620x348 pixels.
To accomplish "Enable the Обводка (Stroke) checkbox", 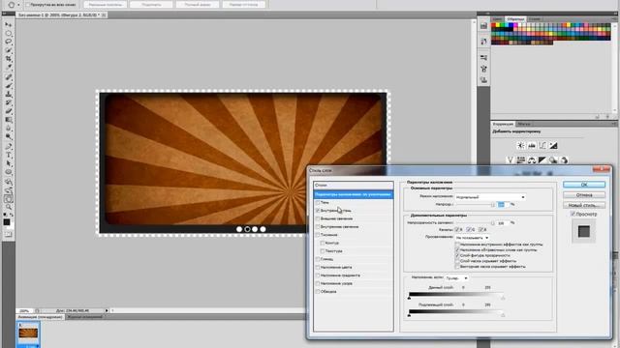I will coord(318,292).
